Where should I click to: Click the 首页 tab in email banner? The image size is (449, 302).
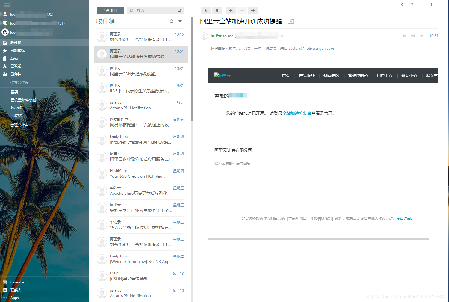pyautogui.click(x=286, y=75)
